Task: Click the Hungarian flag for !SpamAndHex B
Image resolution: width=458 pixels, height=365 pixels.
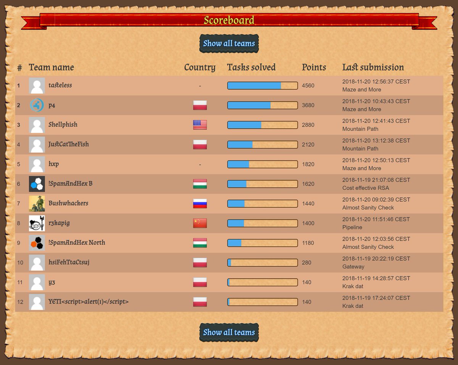Action: [200, 184]
